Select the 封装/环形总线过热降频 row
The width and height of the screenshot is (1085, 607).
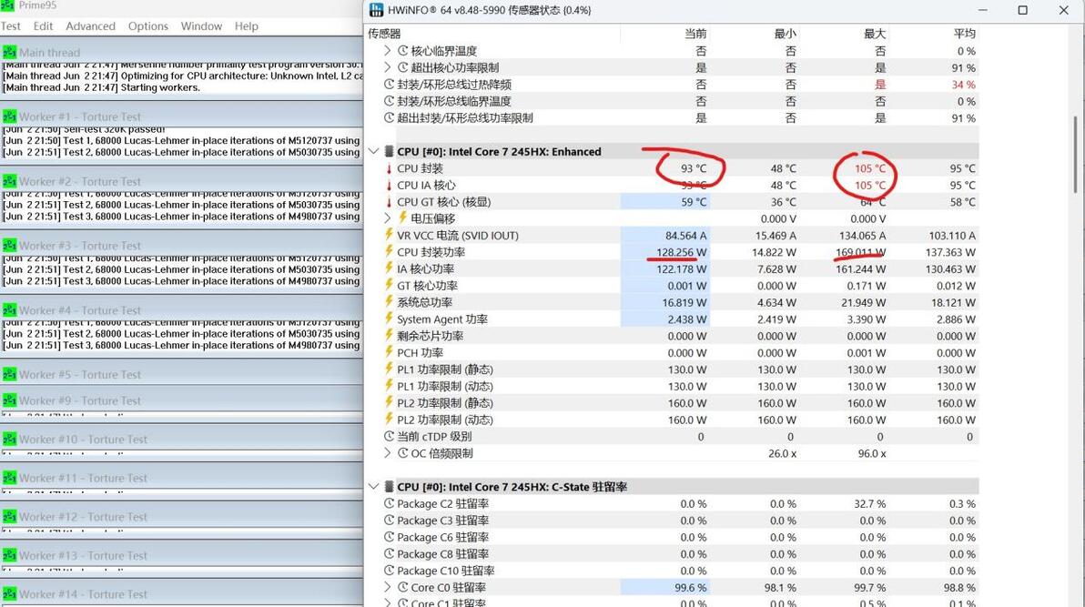pos(680,85)
